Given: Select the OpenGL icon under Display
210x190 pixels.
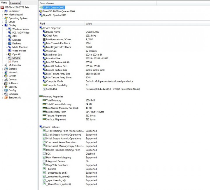Looking at the screenshot, I should coord(10,54).
